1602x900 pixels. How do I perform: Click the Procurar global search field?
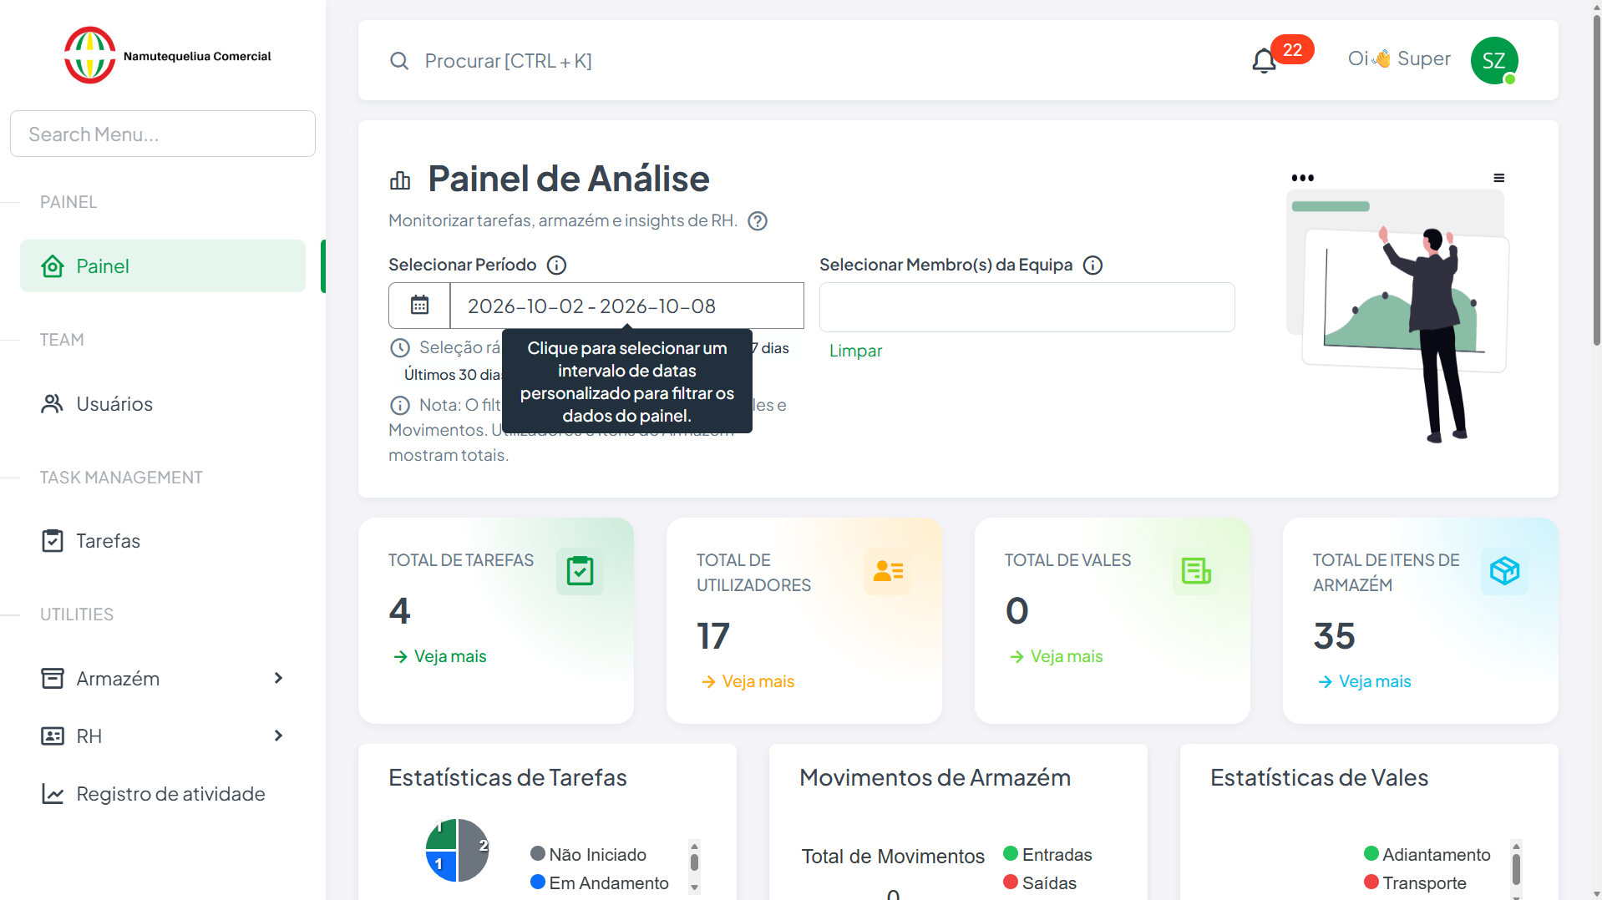508,61
